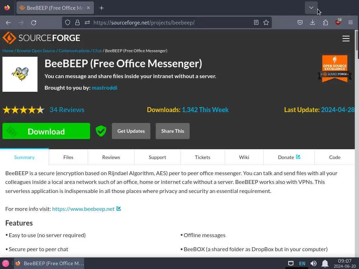Click the BeeBEEP bee project icon
Viewport: 359px width, 269px height.
pyautogui.click(x=20, y=74)
